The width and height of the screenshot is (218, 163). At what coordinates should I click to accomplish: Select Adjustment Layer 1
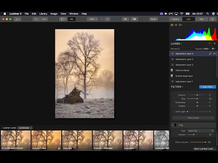193,81
